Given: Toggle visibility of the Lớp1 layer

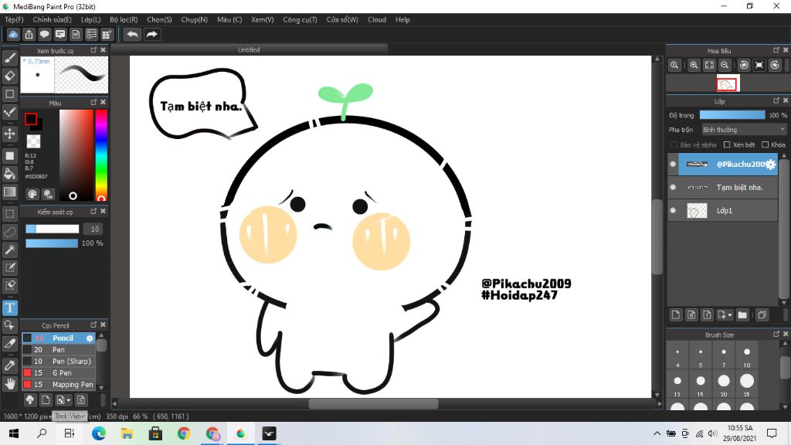Looking at the screenshot, I should coord(673,210).
